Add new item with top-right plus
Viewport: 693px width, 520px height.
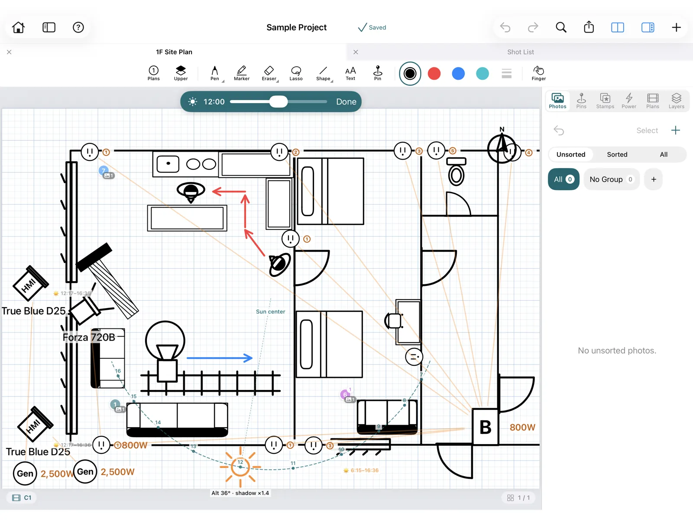pos(676,27)
